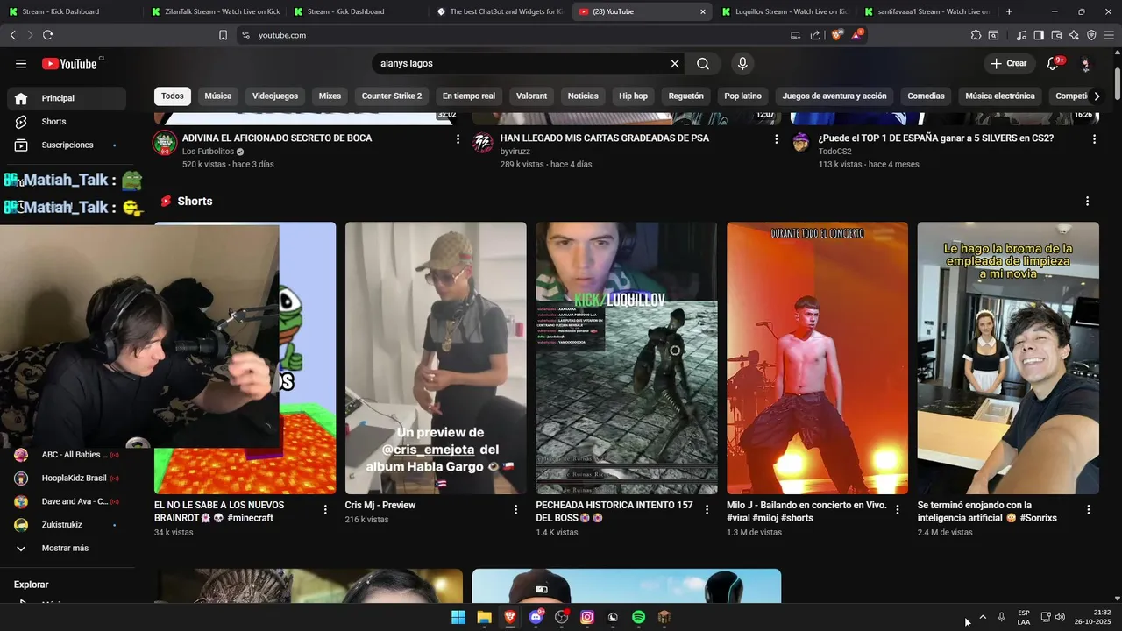
Task: Select the Música filter chip
Action: pyautogui.click(x=218, y=96)
